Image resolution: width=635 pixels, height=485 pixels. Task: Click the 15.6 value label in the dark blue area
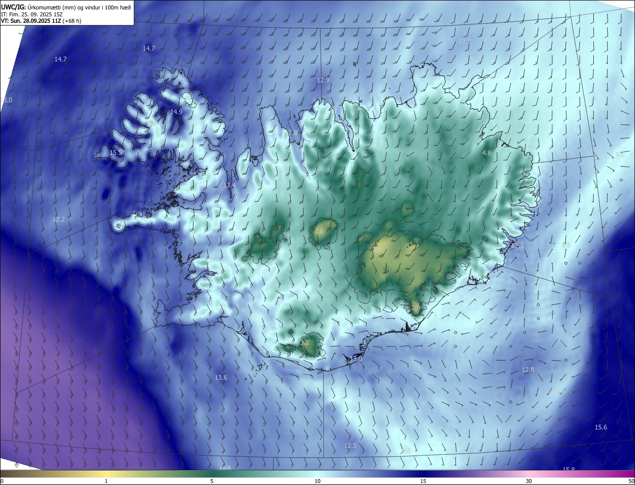[601, 427]
